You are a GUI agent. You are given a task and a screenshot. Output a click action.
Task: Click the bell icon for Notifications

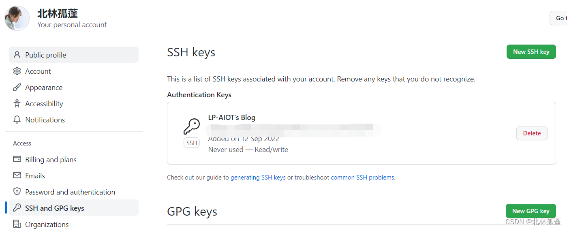(x=17, y=120)
